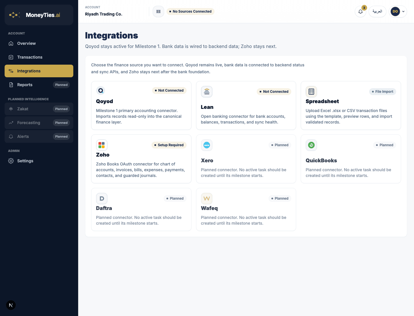The image size is (414, 316).
Task: Click the Planned badge next to Reports
Action: [61, 85]
